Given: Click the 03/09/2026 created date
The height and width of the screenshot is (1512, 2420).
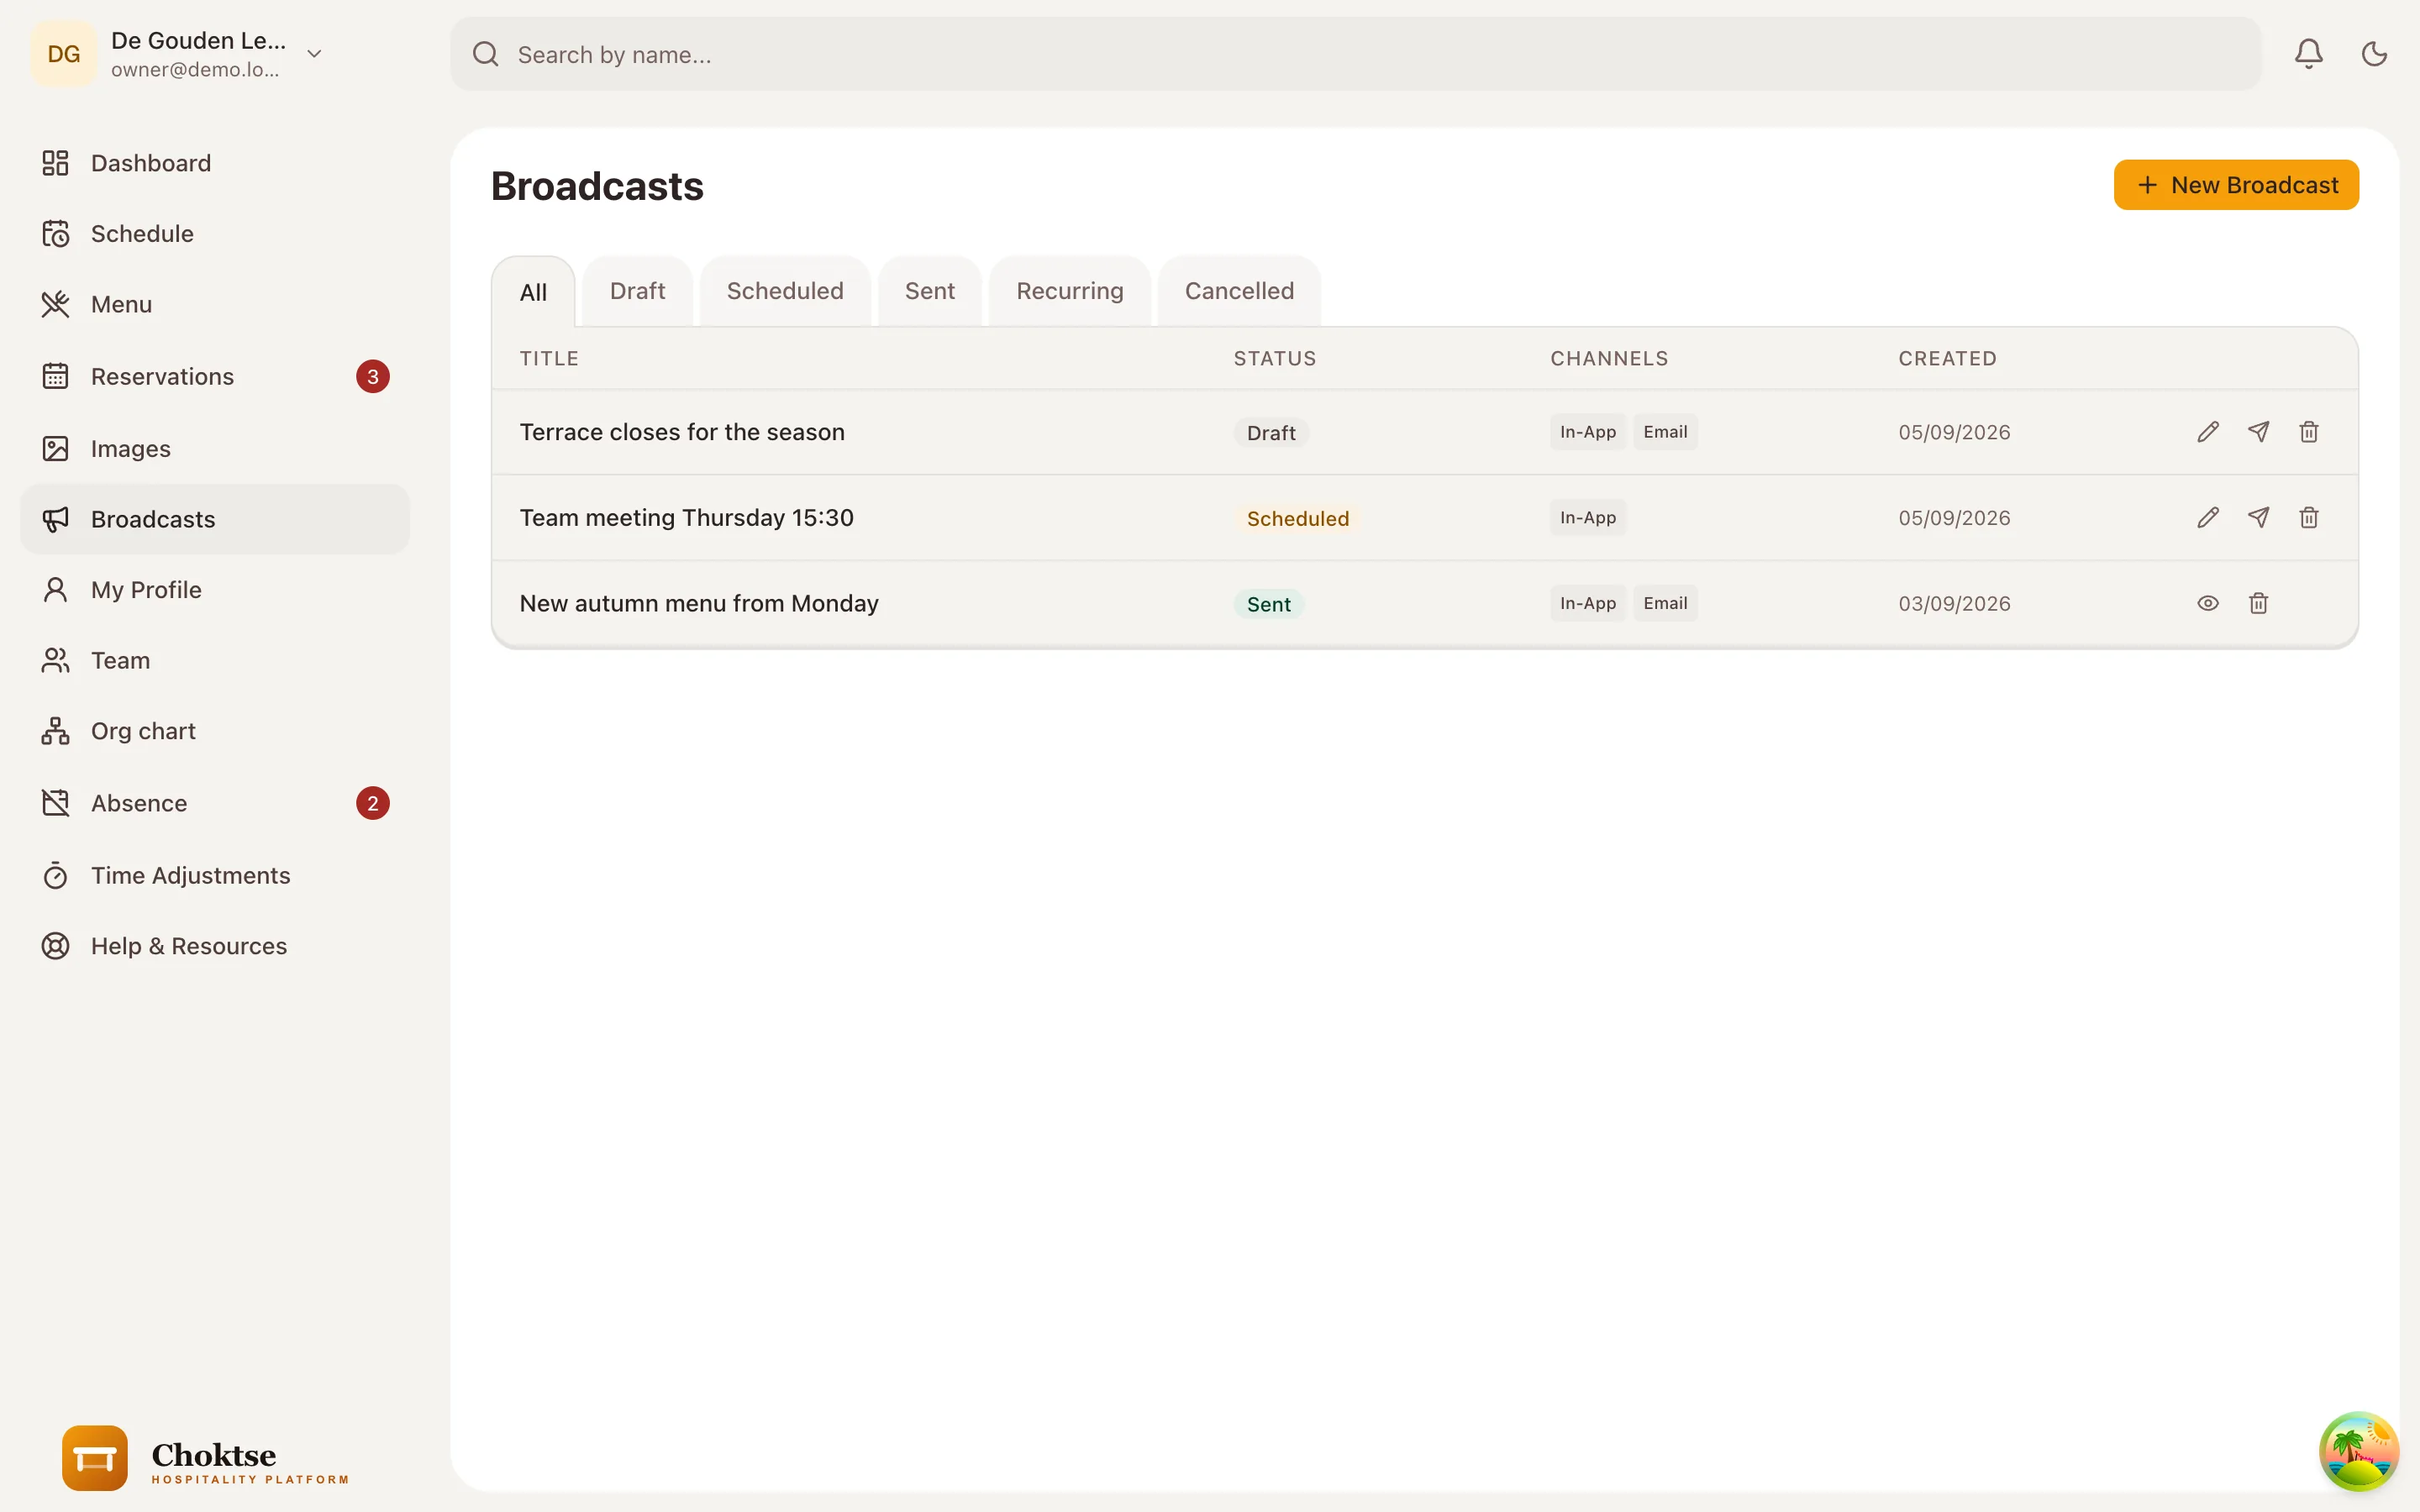Looking at the screenshot, I should click(1954, 604).
